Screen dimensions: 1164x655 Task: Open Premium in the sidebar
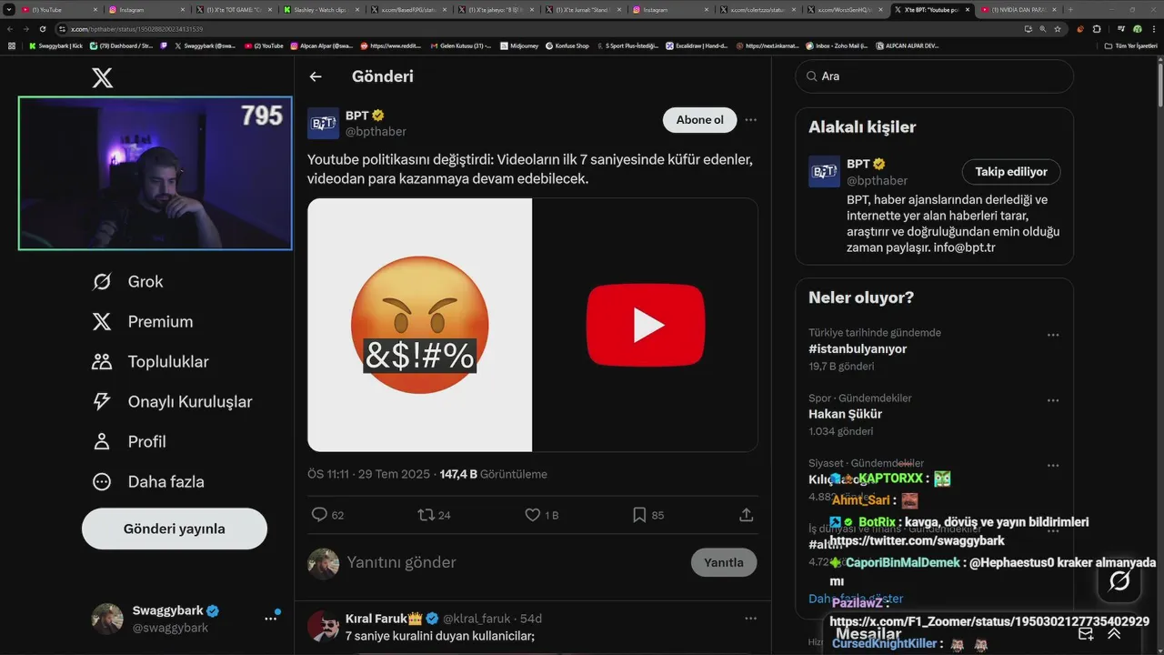[x=143, y=322]
